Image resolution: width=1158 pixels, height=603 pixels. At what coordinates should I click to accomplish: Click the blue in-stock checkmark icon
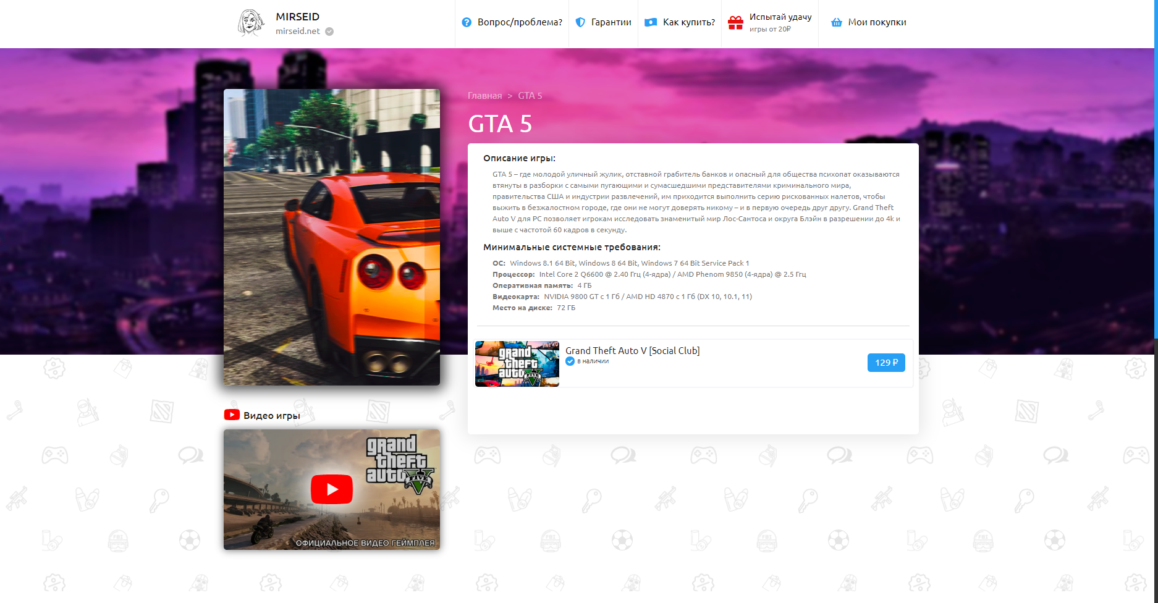[x=570, y=361]
